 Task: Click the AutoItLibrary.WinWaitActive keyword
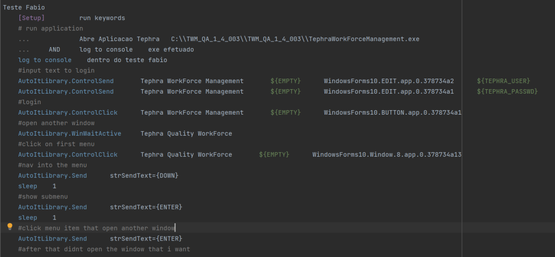(x=70, y=134)
